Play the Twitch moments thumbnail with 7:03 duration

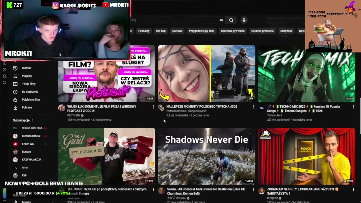(207, 74)
